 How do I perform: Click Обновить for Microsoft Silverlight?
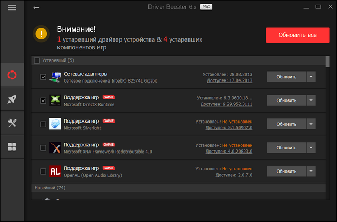pyautogui.click(x=286, y=124)
